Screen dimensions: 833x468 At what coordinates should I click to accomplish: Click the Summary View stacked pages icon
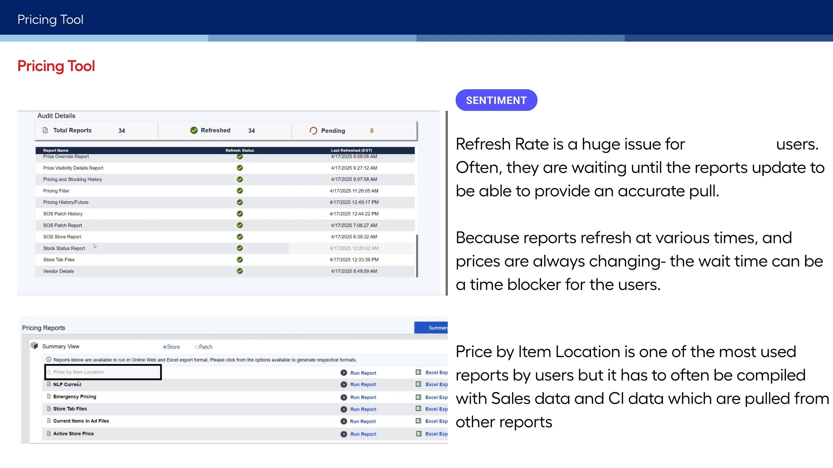click(x=34, y=346)
